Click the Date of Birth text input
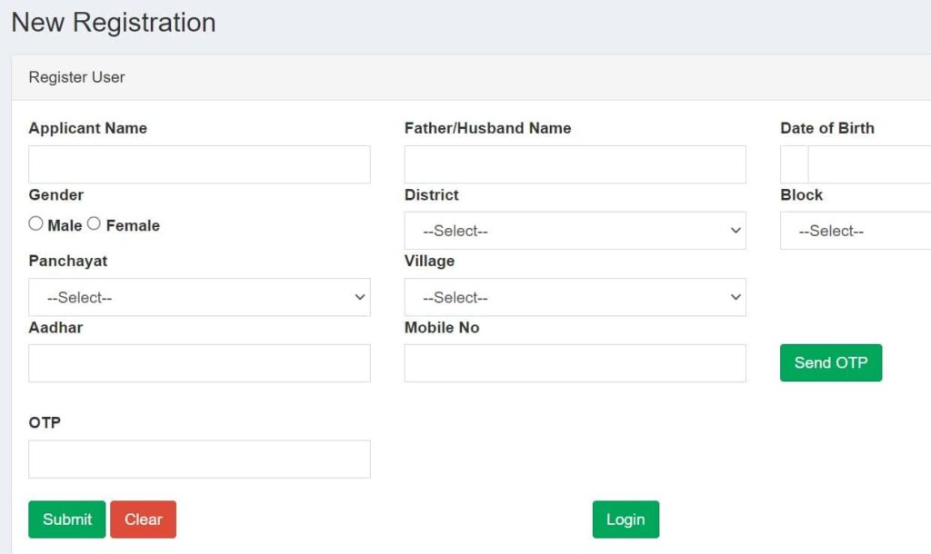931x554 pixels. tap(869, 164)
